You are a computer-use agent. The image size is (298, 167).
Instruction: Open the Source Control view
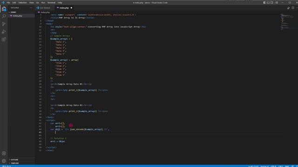click(4, 24)
